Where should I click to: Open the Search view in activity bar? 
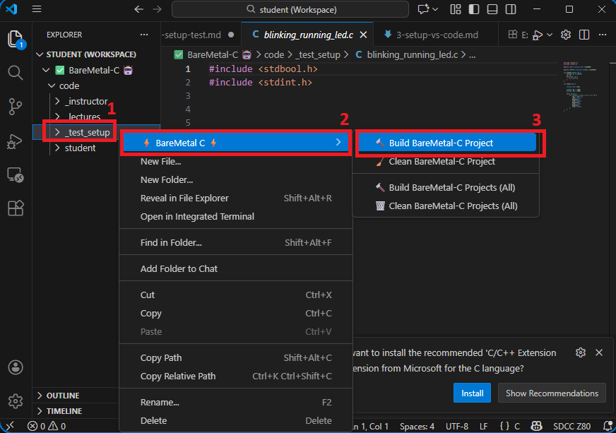[16, 72]
